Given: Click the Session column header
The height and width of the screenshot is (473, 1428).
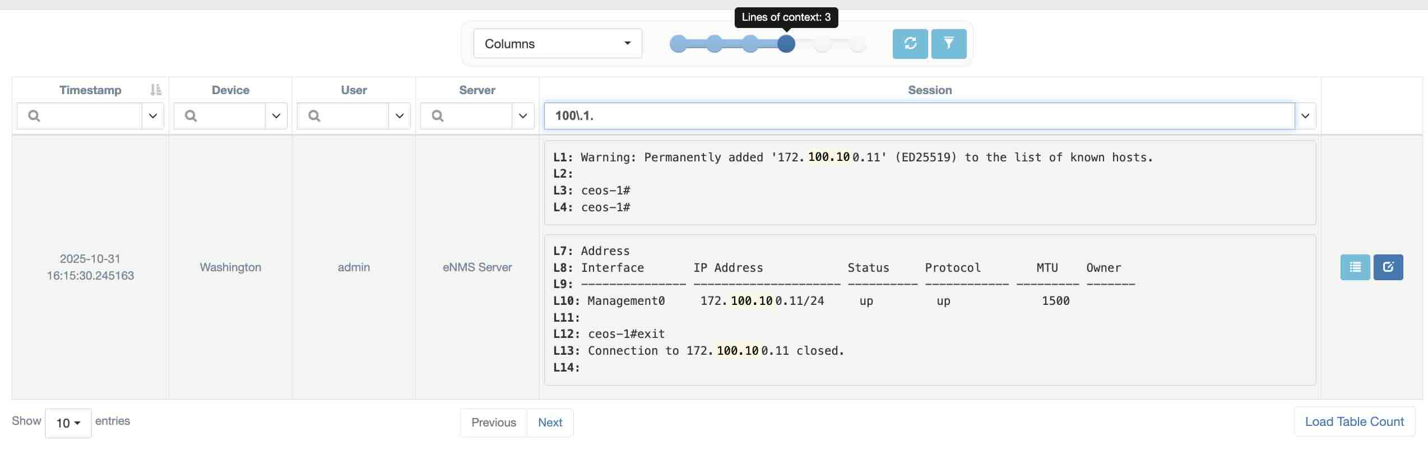Looking at the screenshot, I should tap(930, 90).
